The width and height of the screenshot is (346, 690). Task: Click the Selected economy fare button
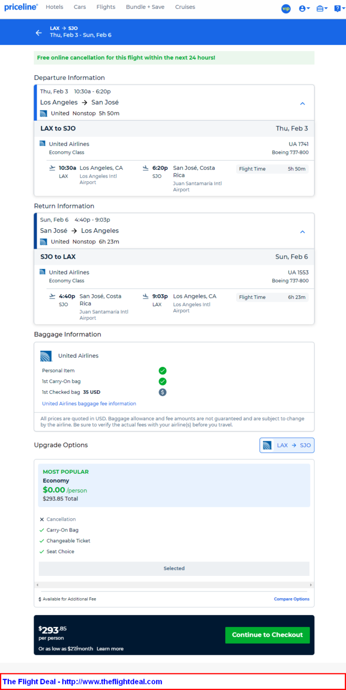point(174,568)
